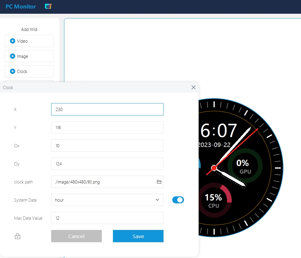Browse for clock path folder icon
This screenshot has height=258, width=301.
(159, 182)
